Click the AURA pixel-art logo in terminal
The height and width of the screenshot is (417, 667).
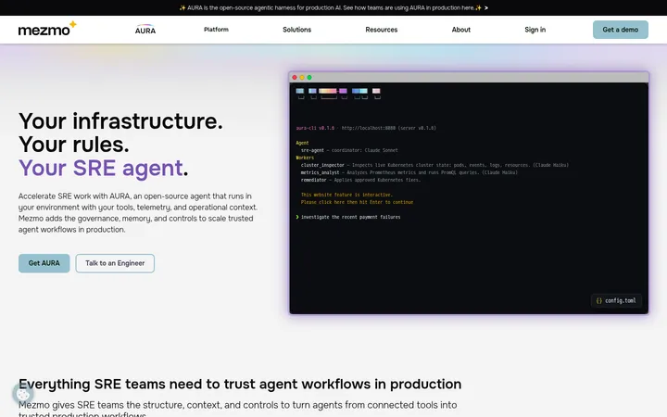338,94
